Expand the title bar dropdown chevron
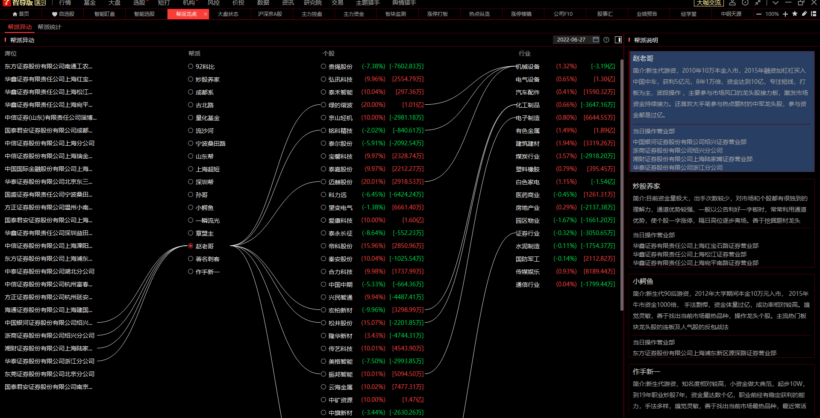Viewport: 820px width, 418px height. [776, 3]
